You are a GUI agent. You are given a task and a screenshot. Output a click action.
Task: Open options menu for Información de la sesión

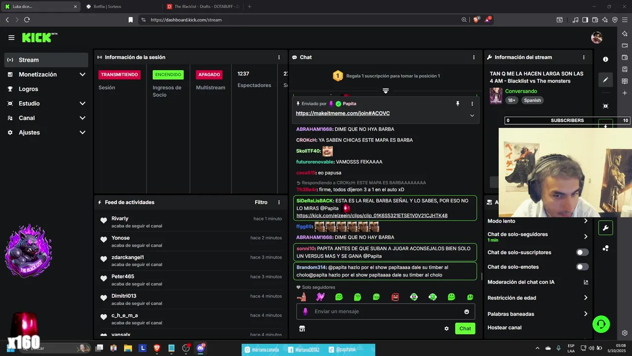(x=279, y=57)
